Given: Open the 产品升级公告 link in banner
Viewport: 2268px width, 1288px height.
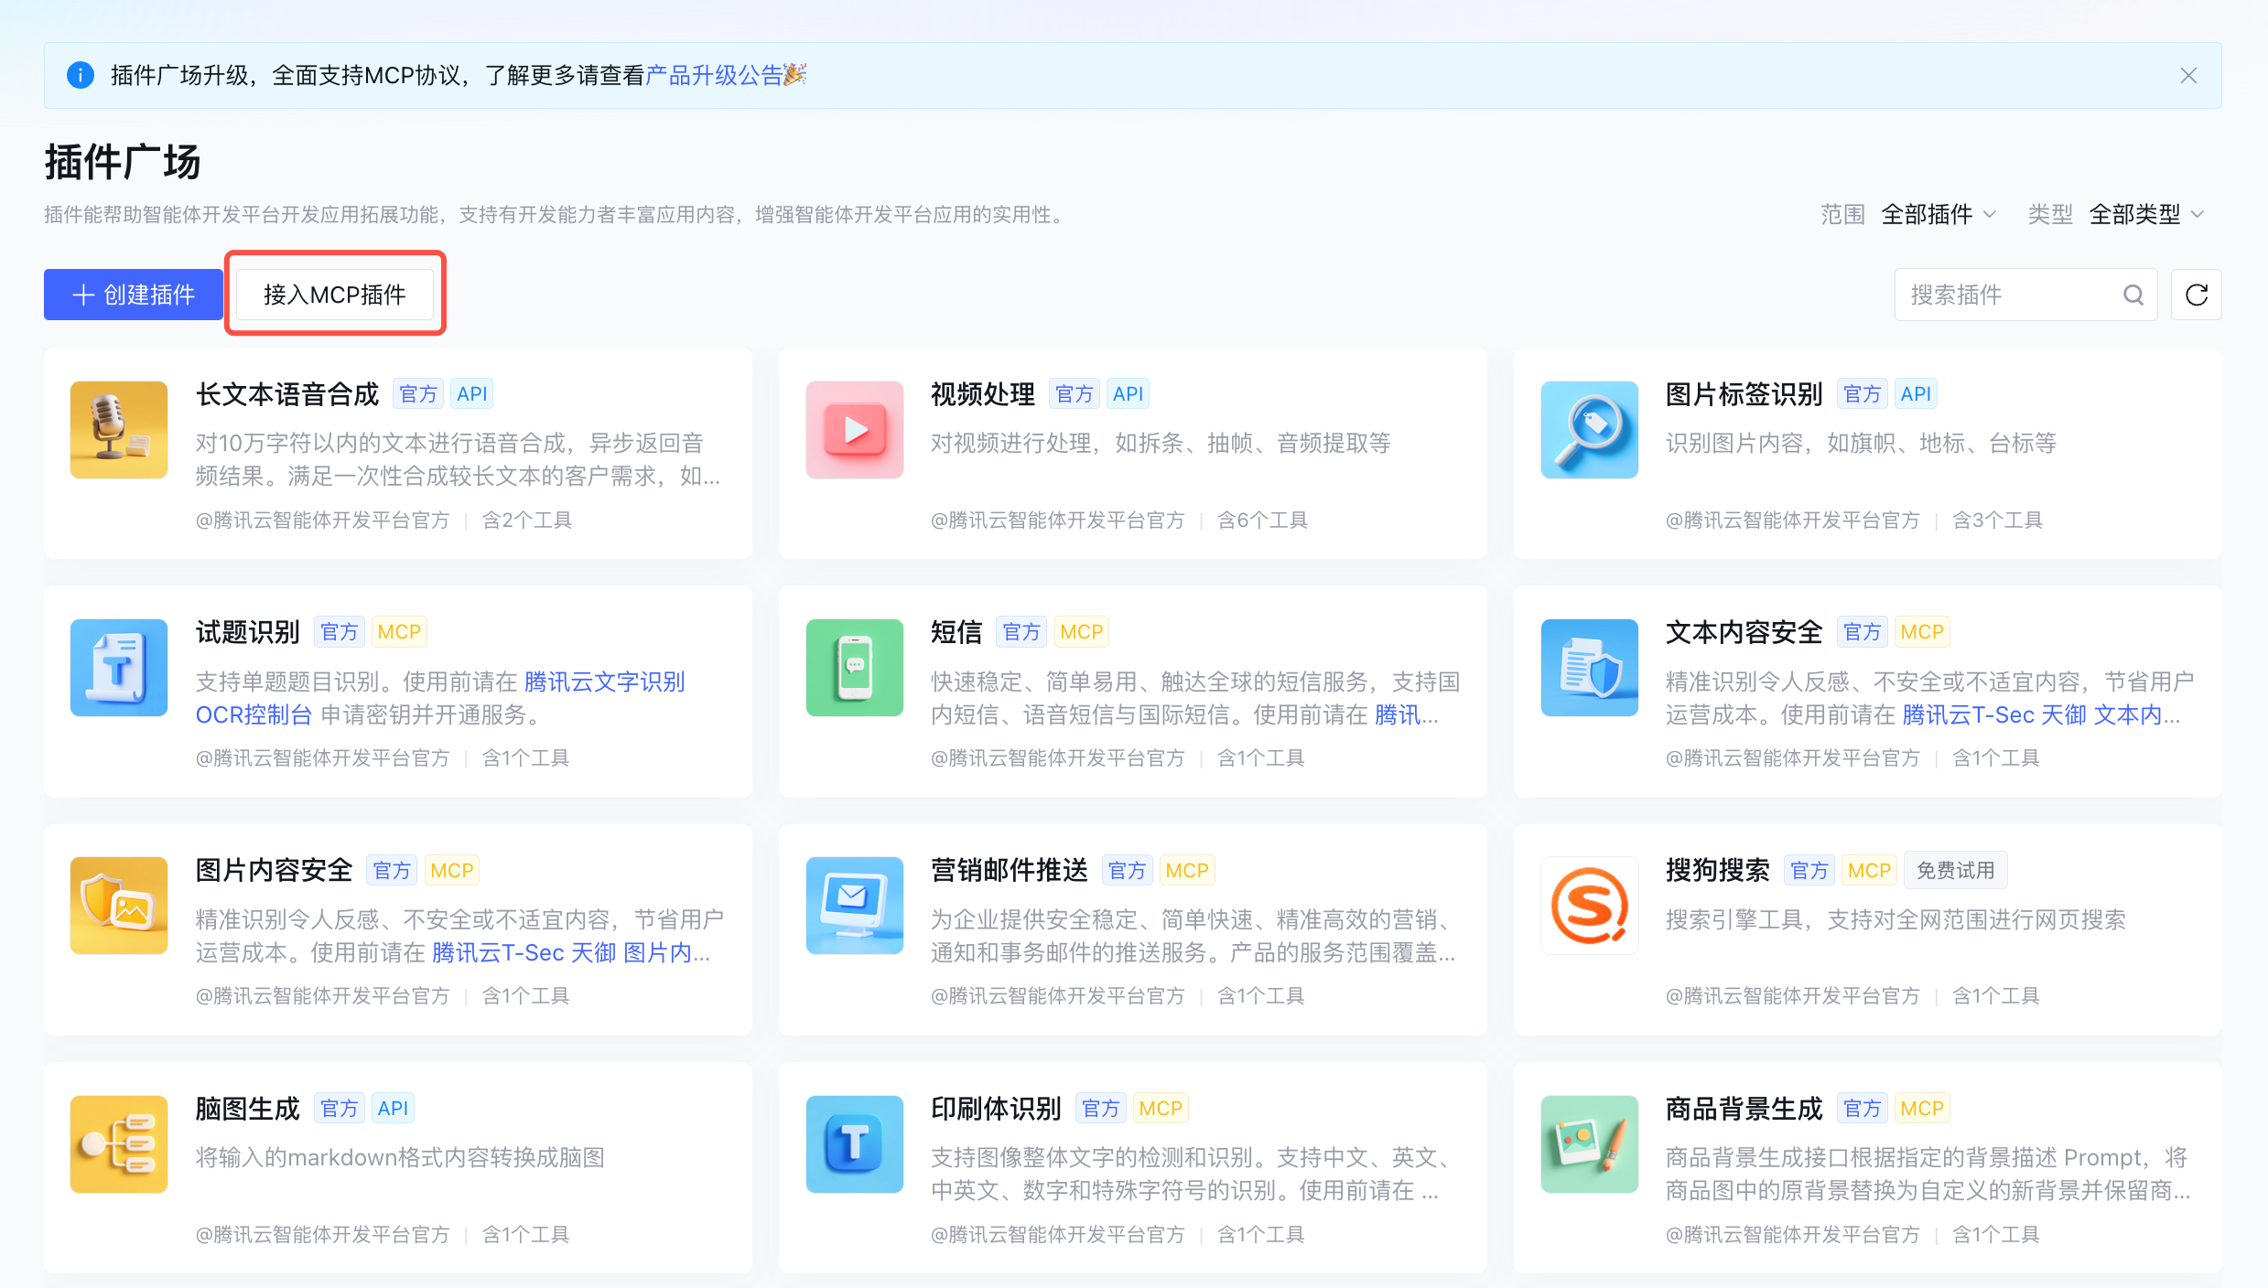Looking at the screenshot, I should point(714,75).
